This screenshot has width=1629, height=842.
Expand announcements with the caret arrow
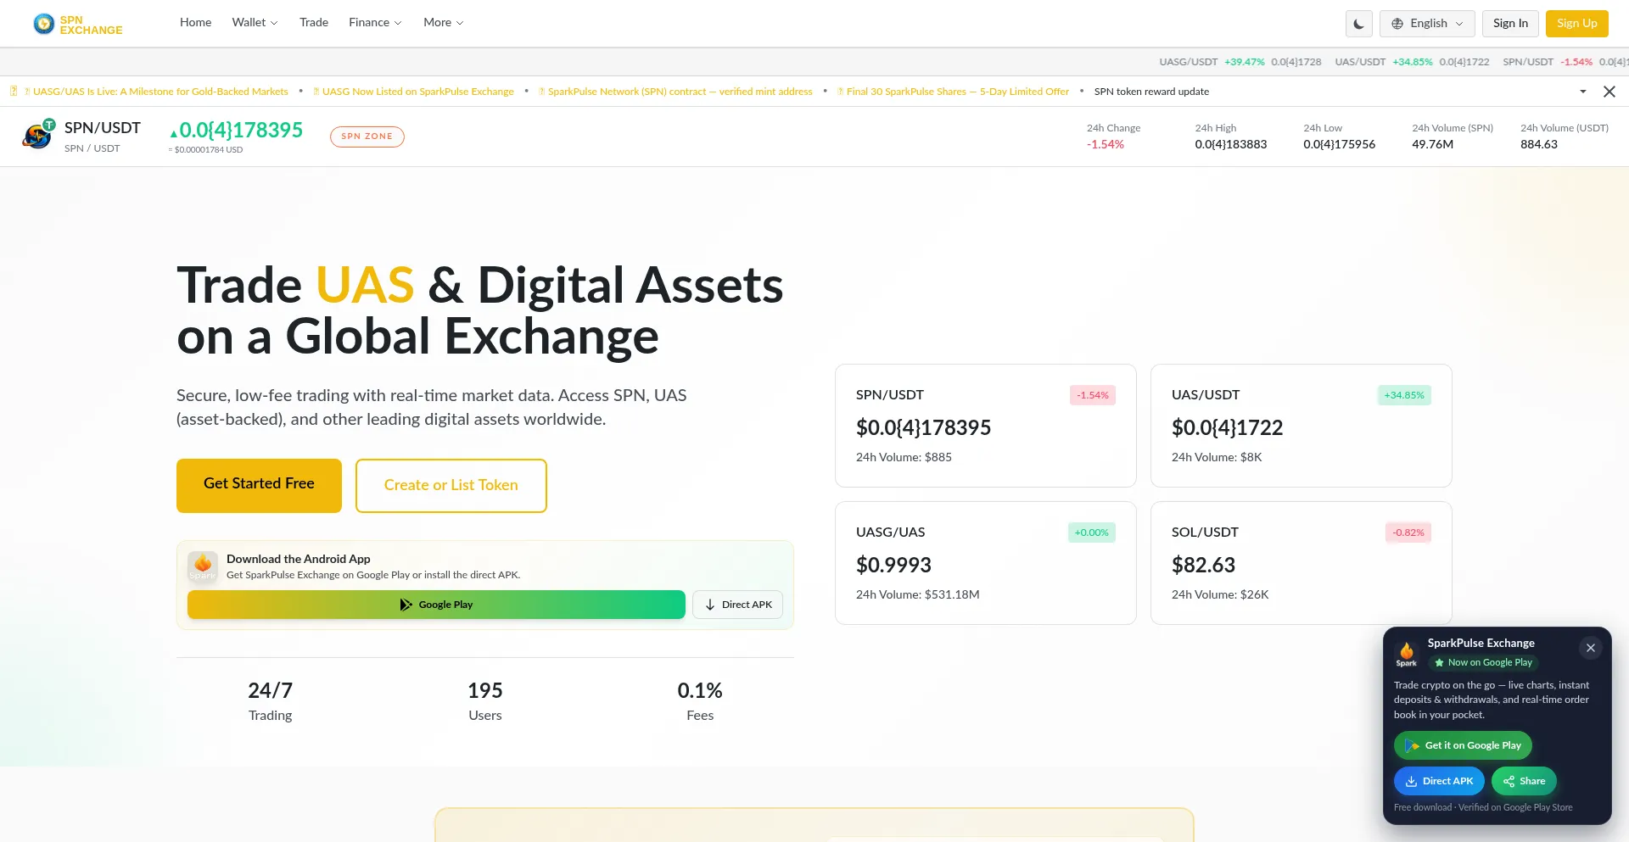pyautogui.click(x=1583, y=92)
